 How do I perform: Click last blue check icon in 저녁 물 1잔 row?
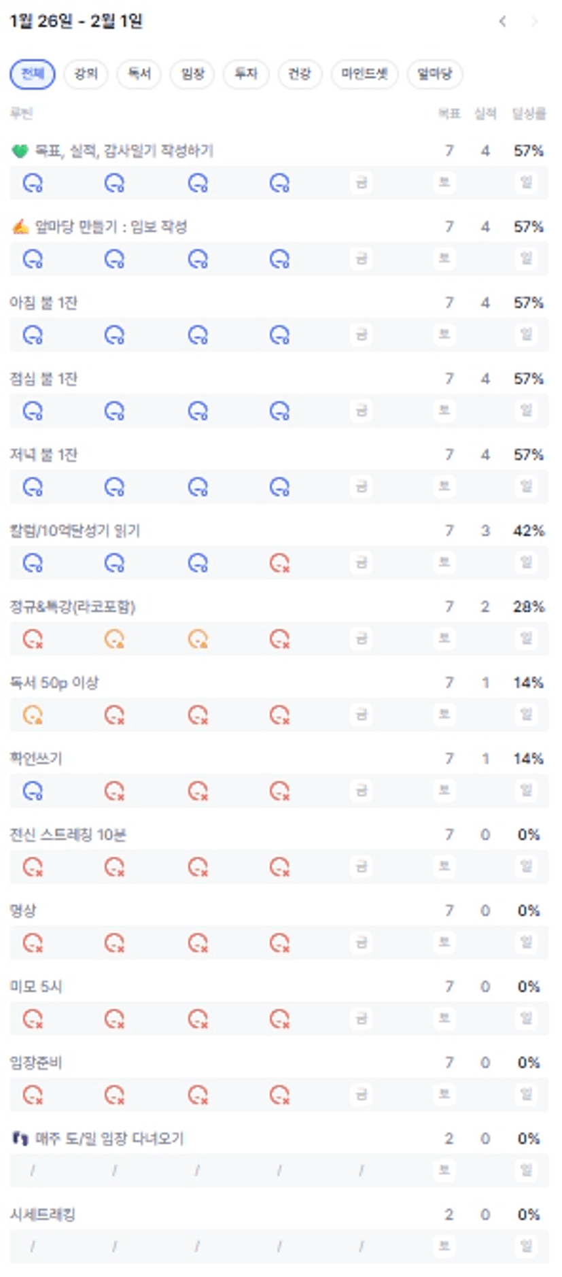[279, 487]
